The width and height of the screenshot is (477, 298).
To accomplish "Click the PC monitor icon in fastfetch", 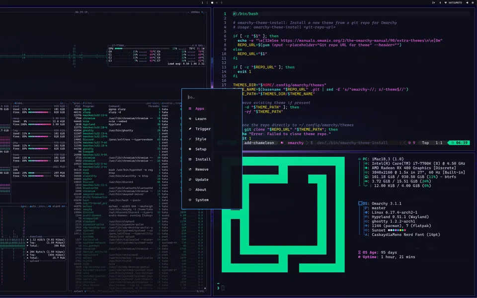I will 359,159.
